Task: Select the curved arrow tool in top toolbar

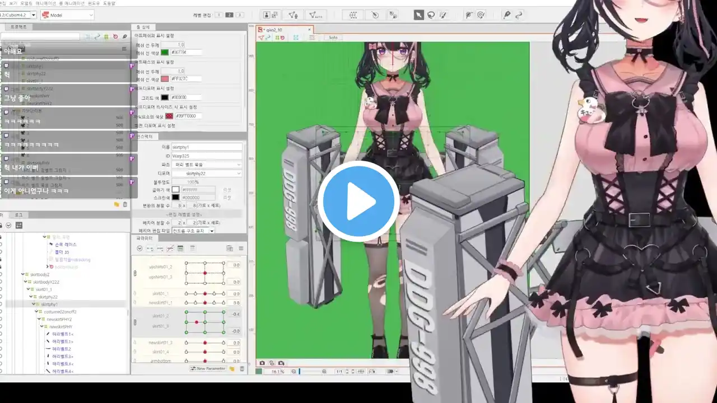Action: tap(519, 15)
